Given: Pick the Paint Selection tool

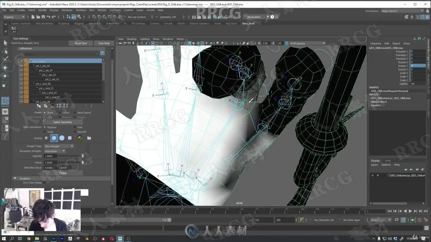Looking at the screenshot, I should [x=5, y=59].
